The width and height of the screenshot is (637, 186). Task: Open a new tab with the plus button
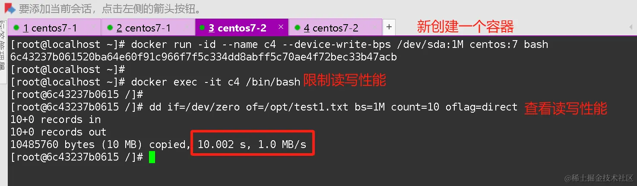tap(389, 27)
